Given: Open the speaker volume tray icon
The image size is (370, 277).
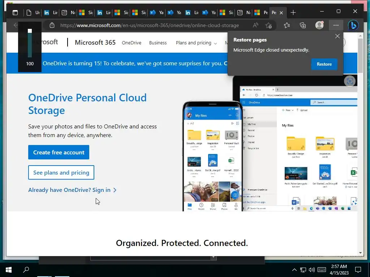Looking at the screenshot, I should pos(312,270).
